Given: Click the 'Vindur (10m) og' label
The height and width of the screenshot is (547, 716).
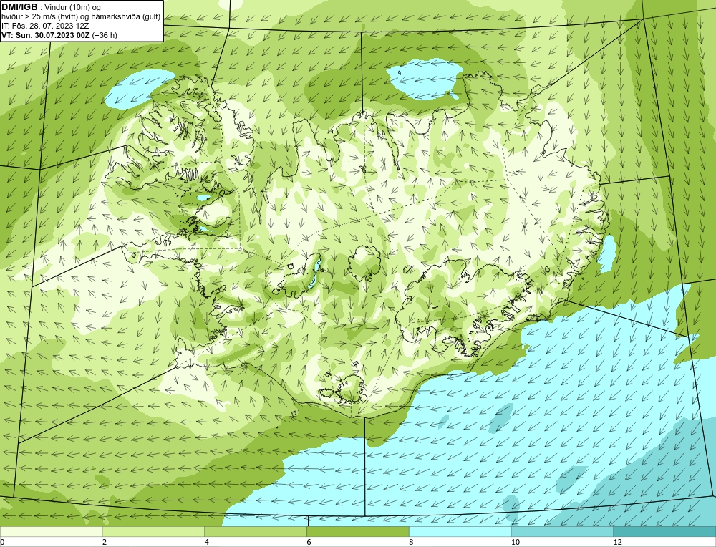Looking at the screenshot, I should tap(74, 7).
